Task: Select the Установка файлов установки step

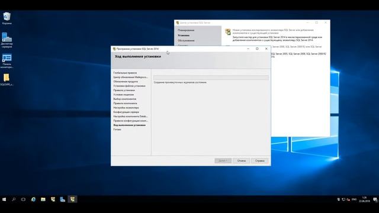Action: pos(129,86)
